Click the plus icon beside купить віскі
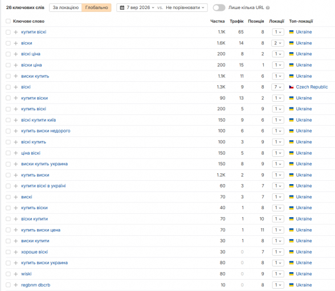The image size is (335, 291). tap(15, 109)
